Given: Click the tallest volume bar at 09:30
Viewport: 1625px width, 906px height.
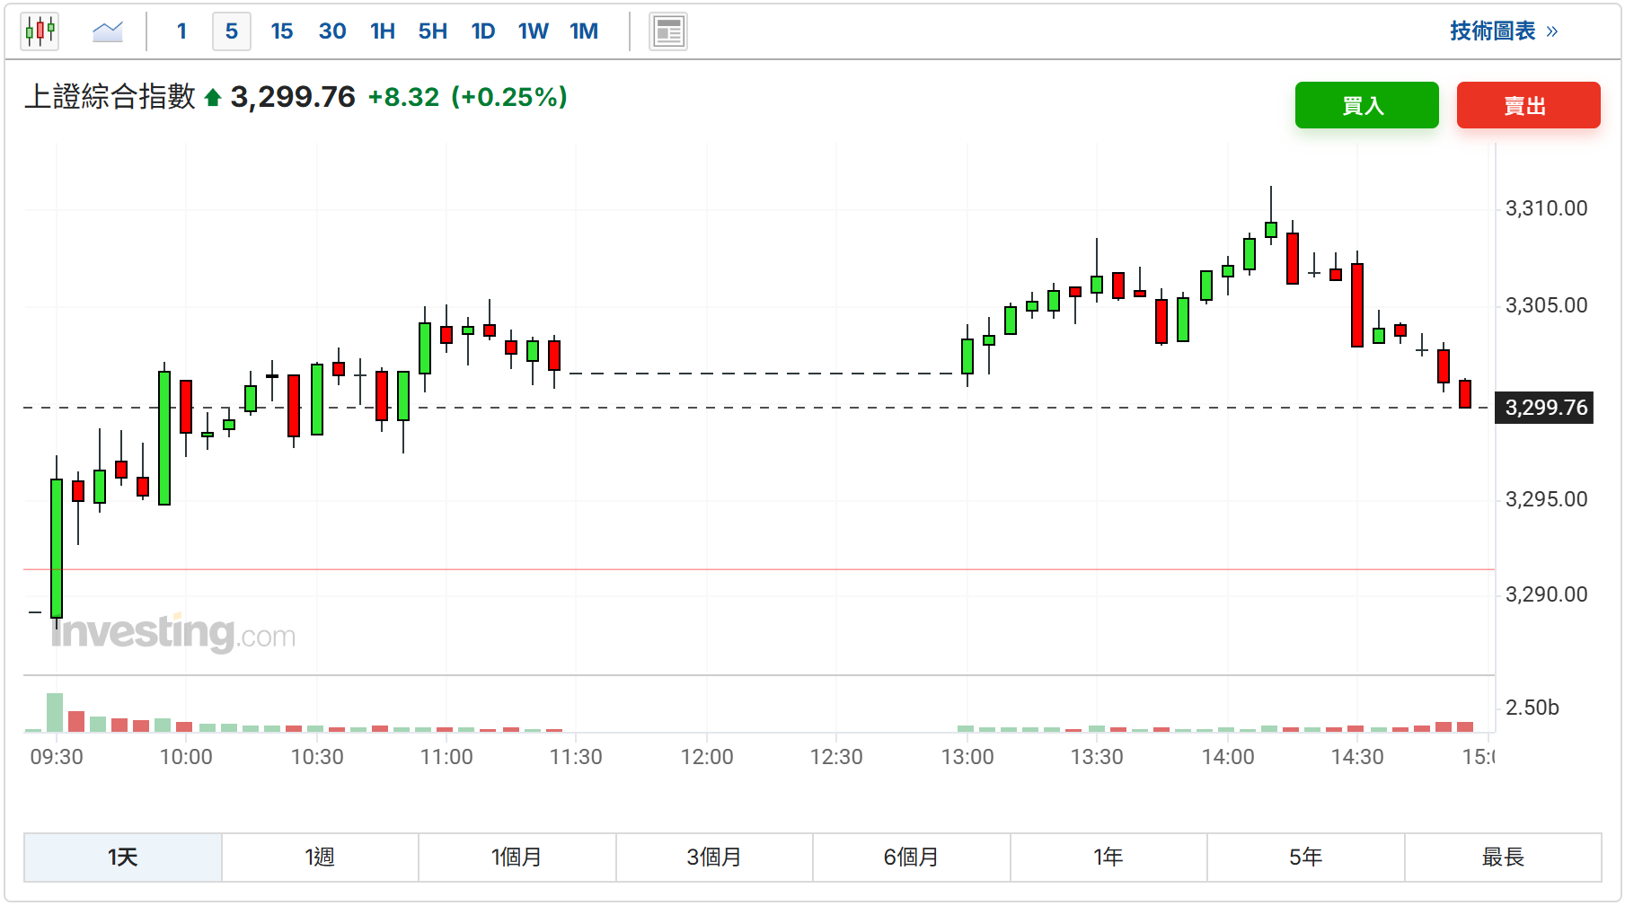Looking at the screenshot, I should [55, 712].
